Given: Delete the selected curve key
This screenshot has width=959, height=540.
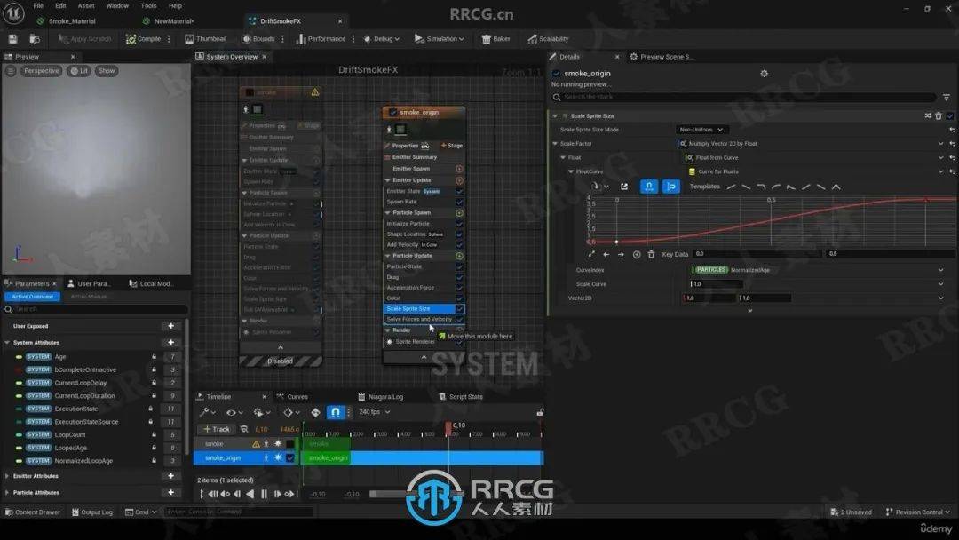Looking at the screenshot, I should click(x=652, y=254).
